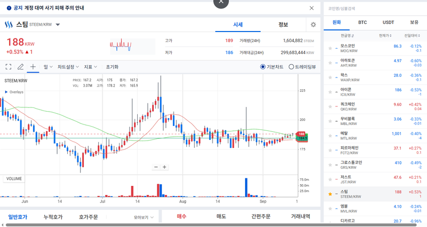Viewport: 427px width, 227px height.
Task: Toggle favorite star for 엠블
Action: coord(330,209)
